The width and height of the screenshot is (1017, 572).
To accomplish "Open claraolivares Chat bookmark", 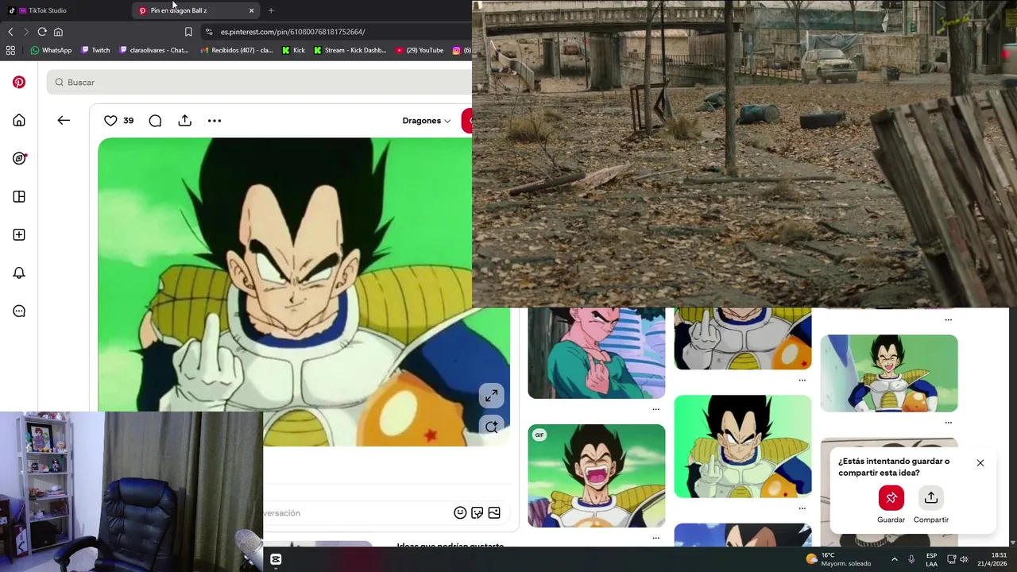I will [x=154, y=50].
